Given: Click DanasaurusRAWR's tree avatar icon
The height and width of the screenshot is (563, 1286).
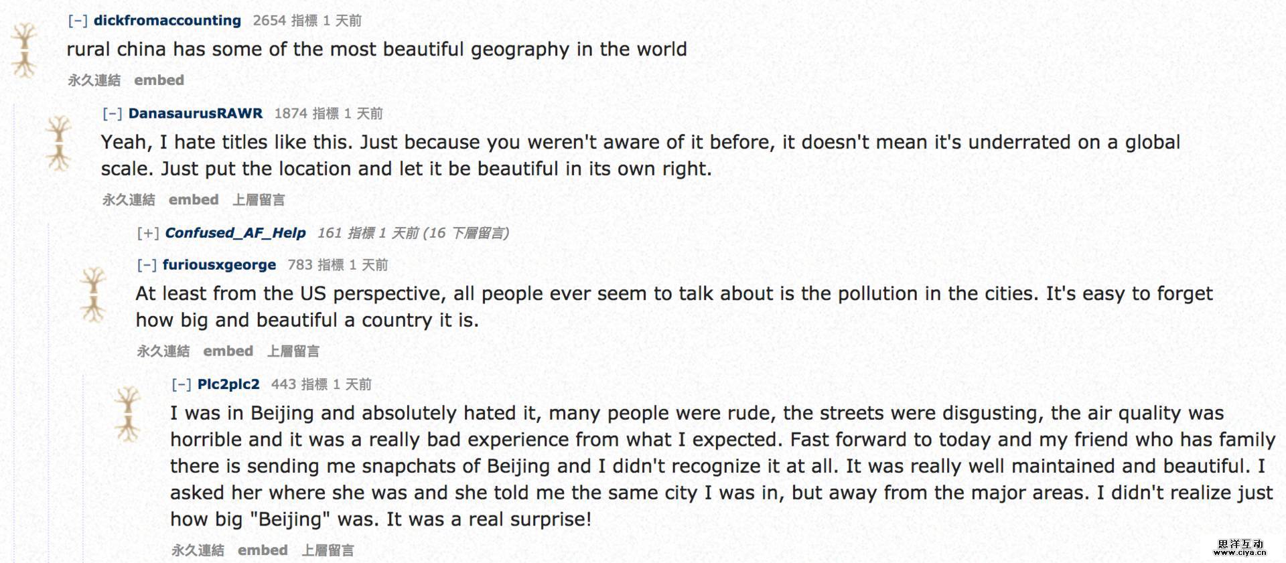Looking at the screenshot, I should [59, 143].
